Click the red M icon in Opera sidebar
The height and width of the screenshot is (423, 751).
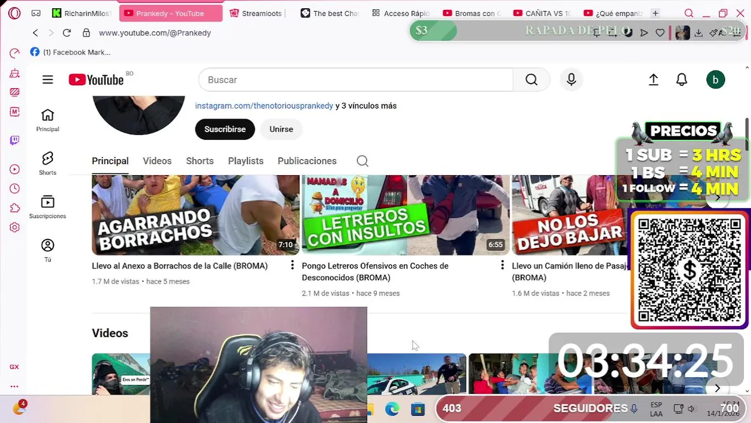click(x=15, y=112)
